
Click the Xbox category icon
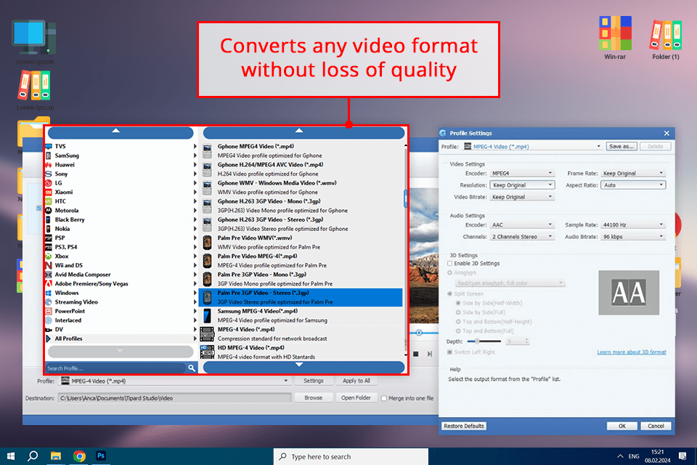pos(49,256)
